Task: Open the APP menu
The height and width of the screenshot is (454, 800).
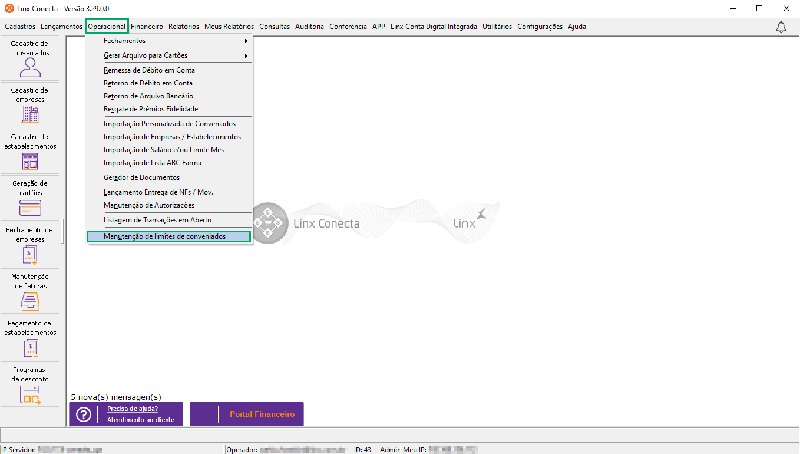Action: coord(379,27)
